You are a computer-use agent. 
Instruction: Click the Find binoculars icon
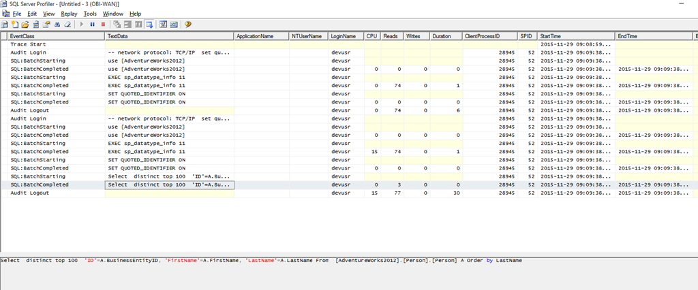(56, 24)
